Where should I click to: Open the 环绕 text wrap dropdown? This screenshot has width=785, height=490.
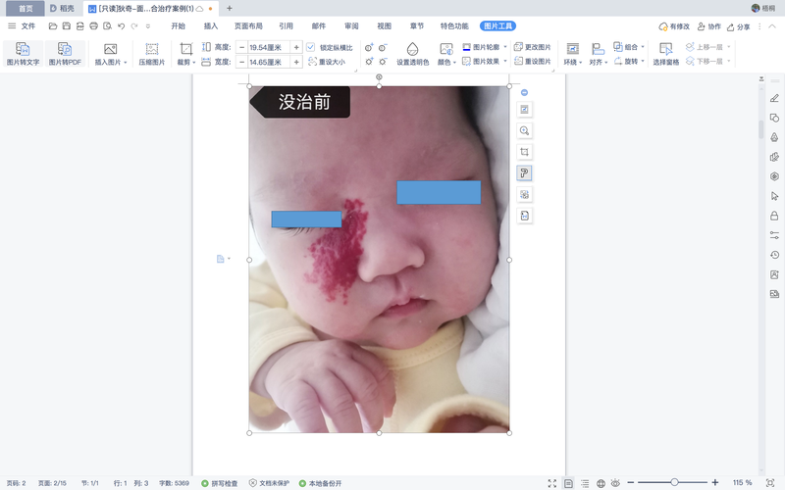click(x=572, y=62)
